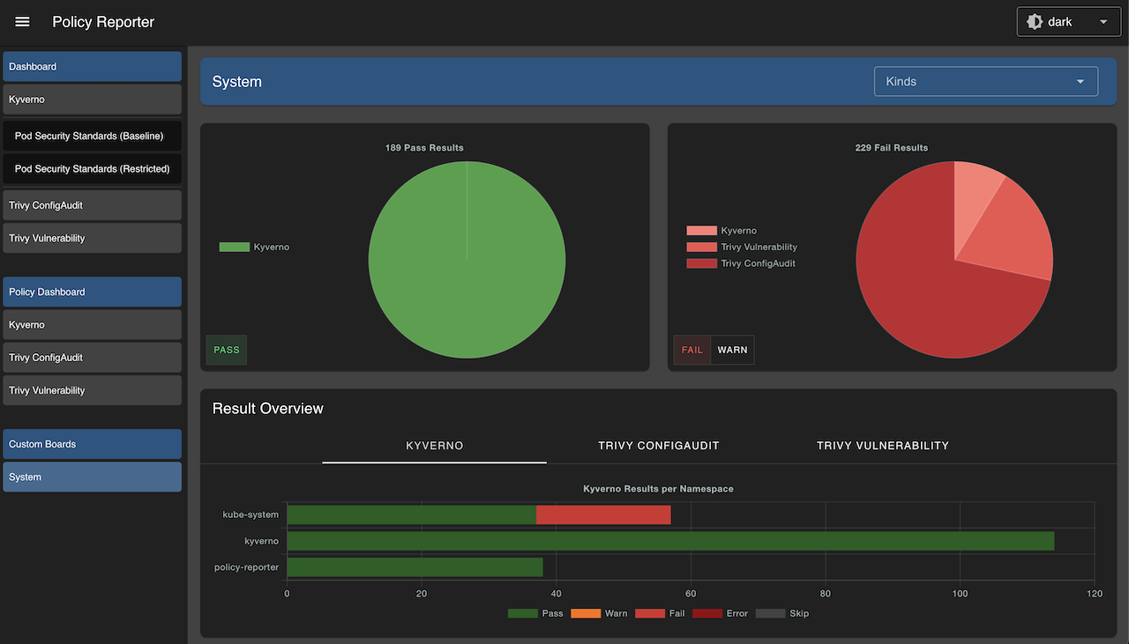Toggle Error series in bar chart legend
This screenshot has height=644, width=1129.
coord(721,613)
